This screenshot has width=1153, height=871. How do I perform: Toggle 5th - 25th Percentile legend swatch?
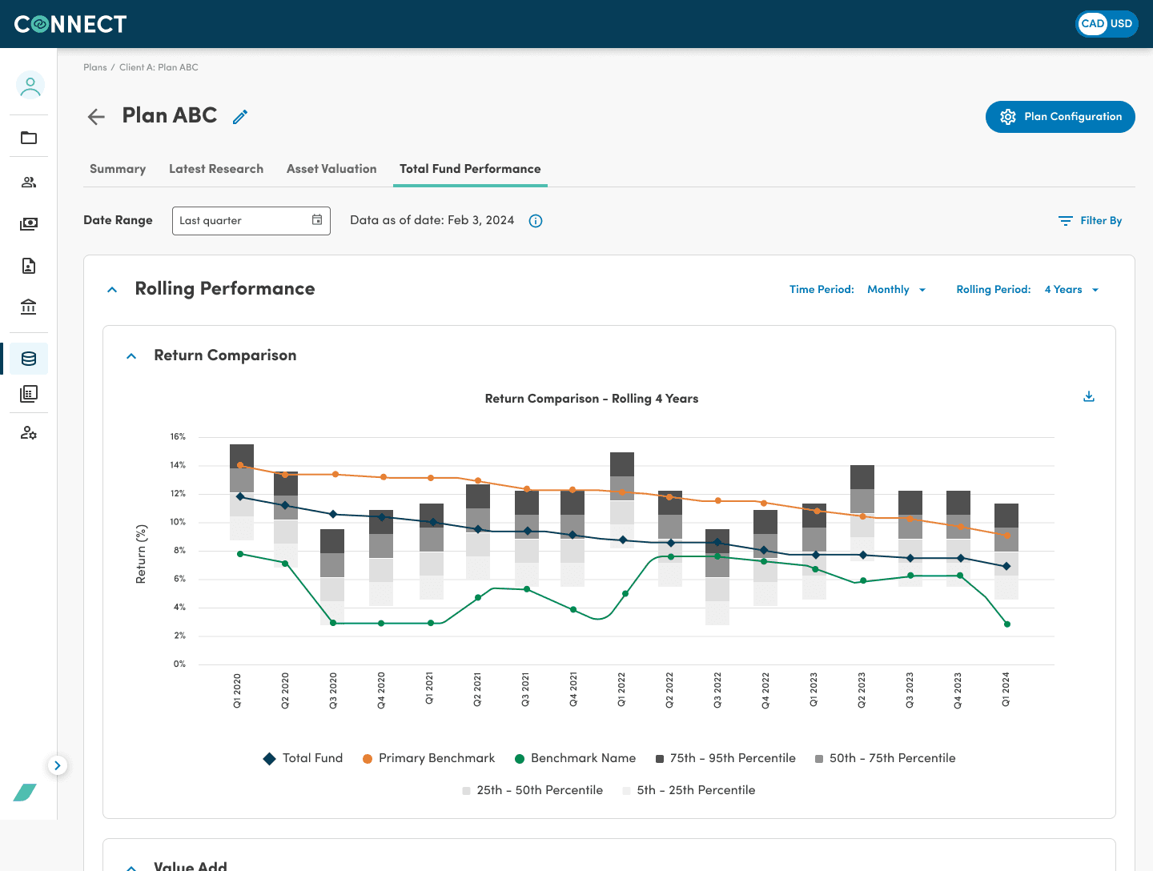pos(626,791)
